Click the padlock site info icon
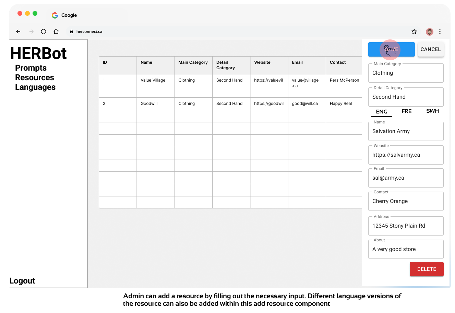The image size is (455, 313). 71,32
